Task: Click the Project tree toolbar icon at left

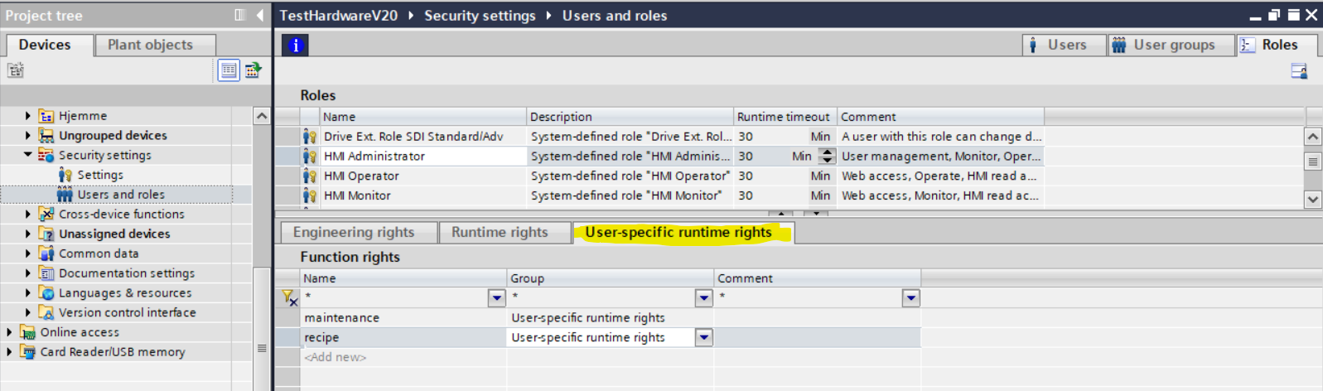Action: (16, 70)
